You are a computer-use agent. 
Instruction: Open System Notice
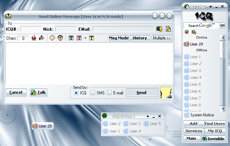(x=199, y=115)
